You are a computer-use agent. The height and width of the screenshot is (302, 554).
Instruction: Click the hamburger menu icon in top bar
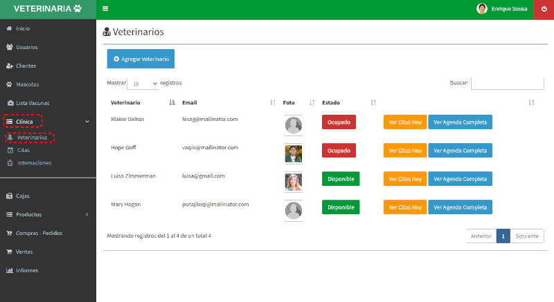pos(105,8)
